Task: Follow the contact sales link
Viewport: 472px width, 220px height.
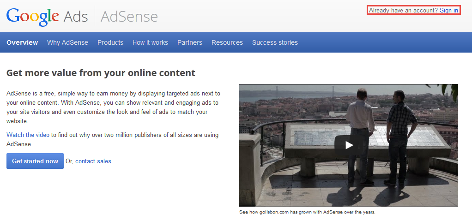Action: 93,161
